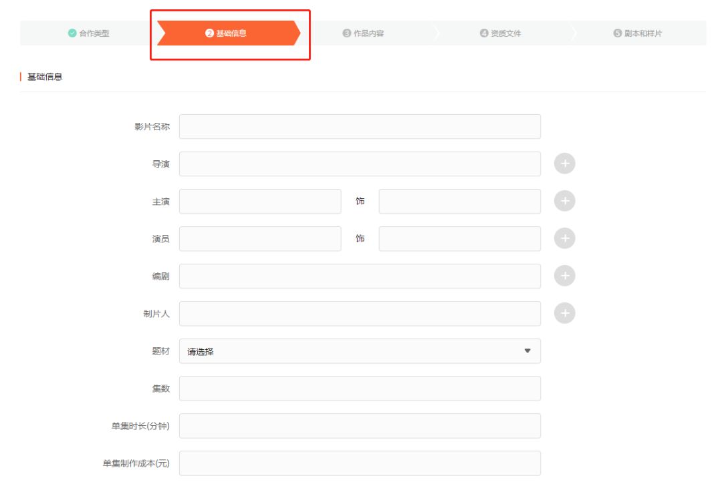Click the 演员 name input box
The image size is (722, 482).
[259, 238]
